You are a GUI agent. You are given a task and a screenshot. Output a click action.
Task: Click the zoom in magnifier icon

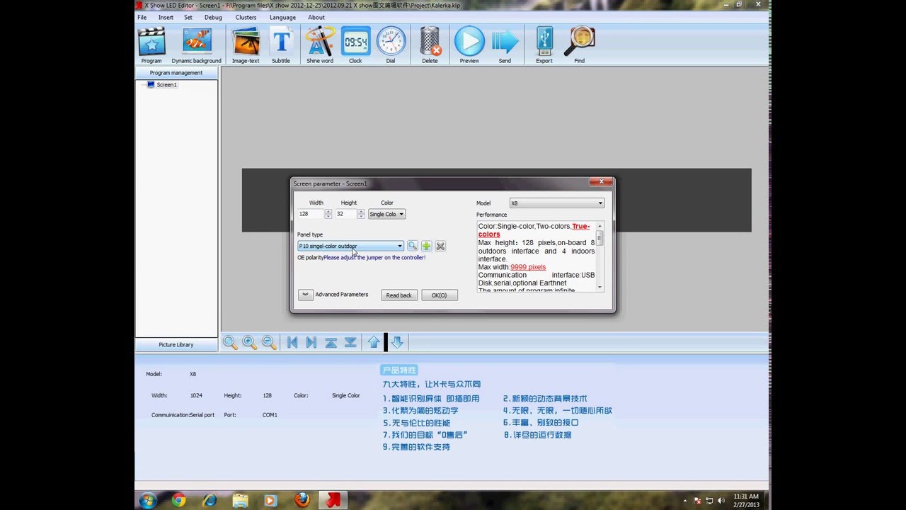tap(249, 343)
